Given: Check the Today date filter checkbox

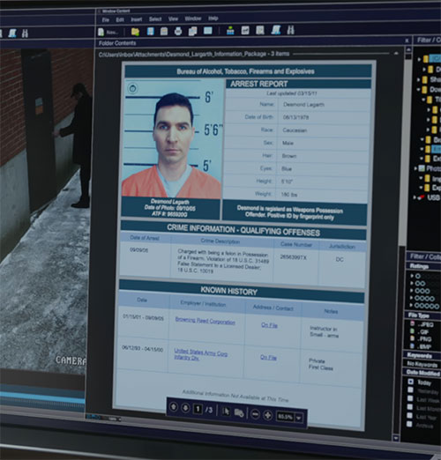Looking at the screenshot, I should [410, 382].
